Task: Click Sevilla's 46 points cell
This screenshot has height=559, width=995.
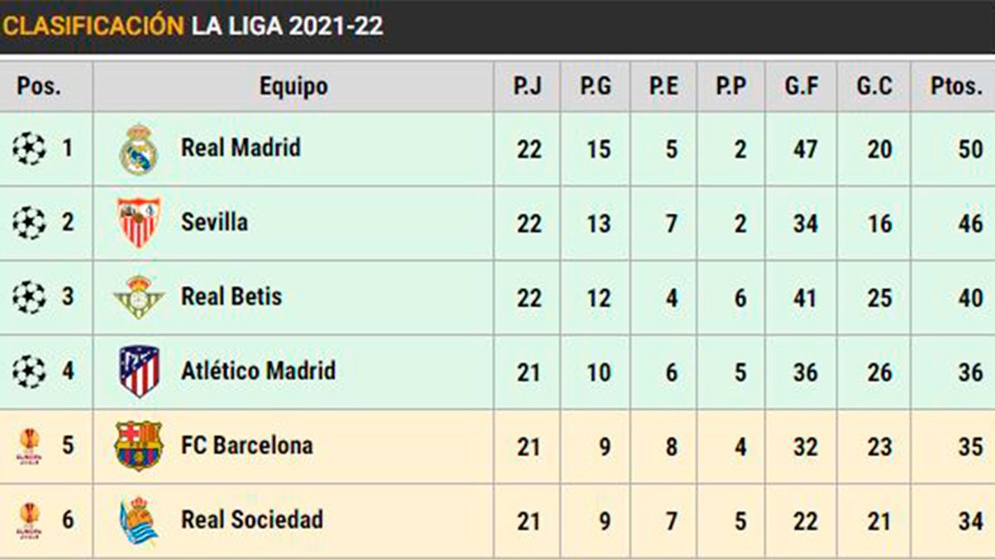Action: 970,223
